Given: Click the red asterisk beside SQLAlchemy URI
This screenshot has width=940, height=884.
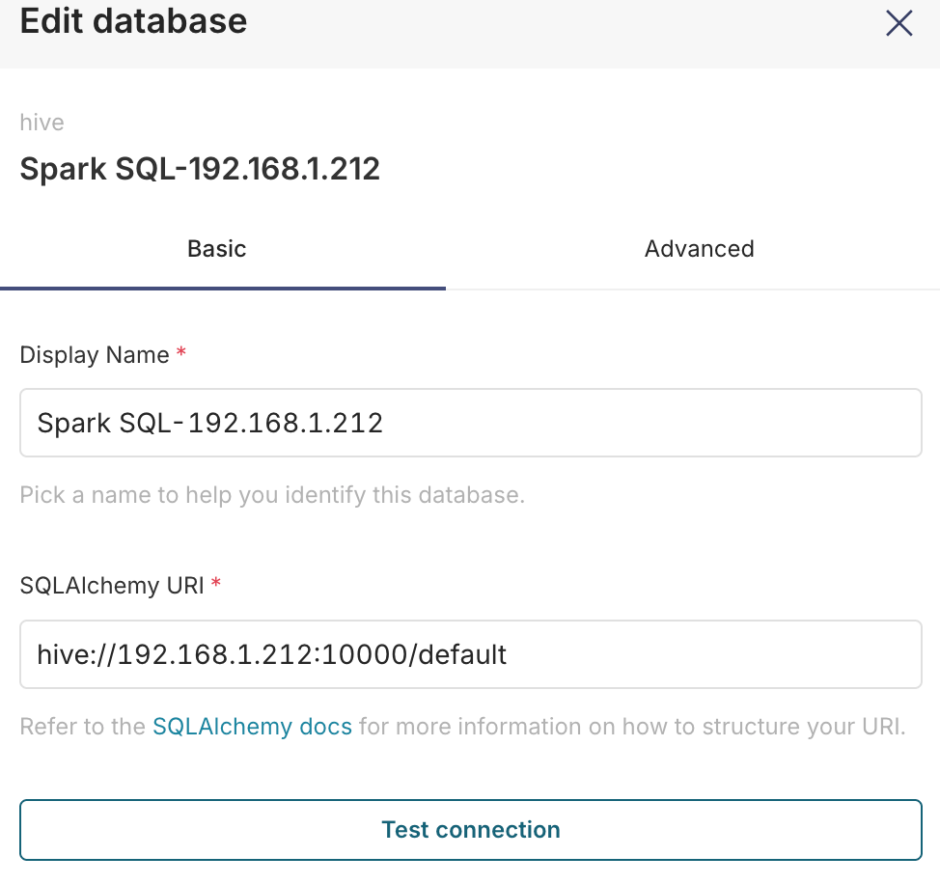Looking at the screenshot, I should 215,584.
